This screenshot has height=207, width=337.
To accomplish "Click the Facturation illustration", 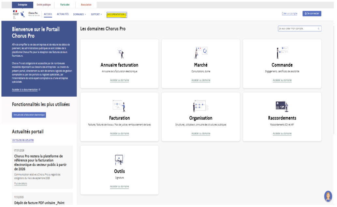I will pyautogui.click(x=119, y=106).
